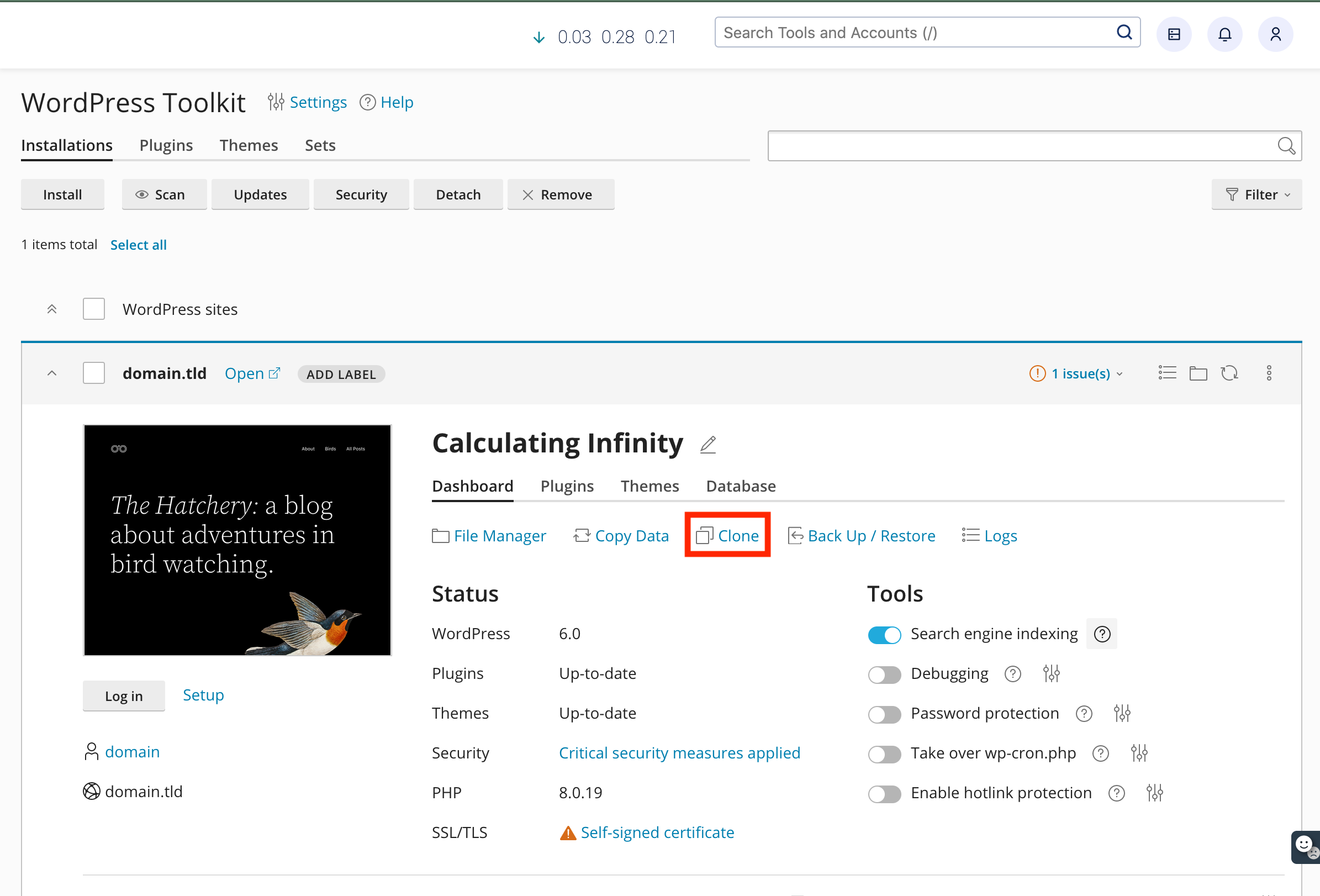Viewport: 1320px width, 896px height.
Task: Open the server info panel icon
Action: point(1174,35)
